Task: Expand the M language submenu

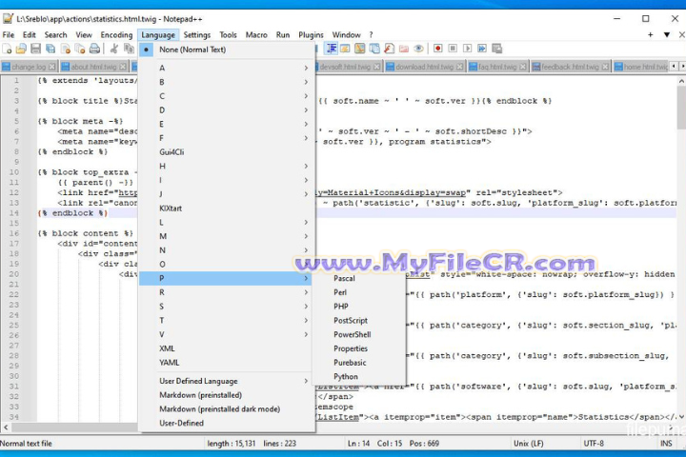Action: pos(227,236)
